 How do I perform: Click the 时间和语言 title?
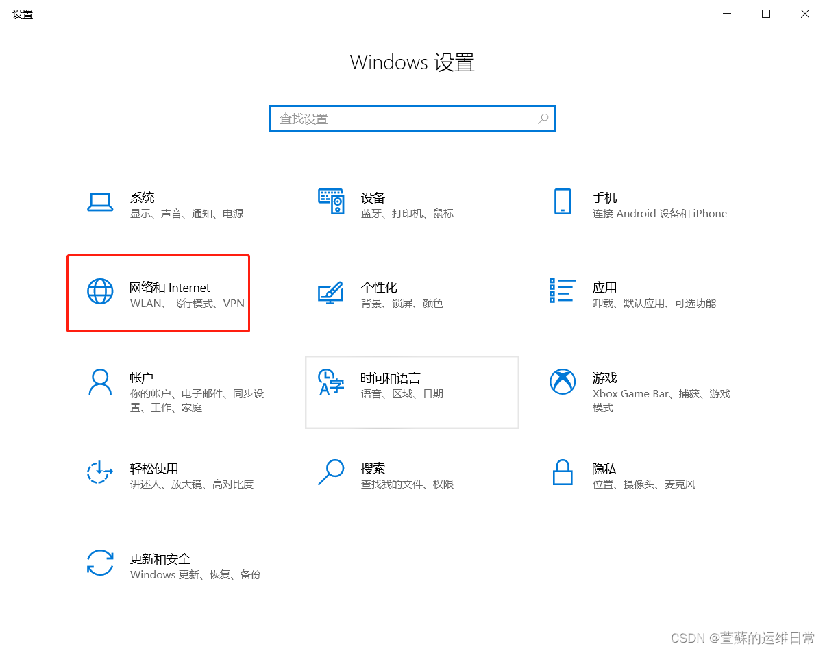391,378
